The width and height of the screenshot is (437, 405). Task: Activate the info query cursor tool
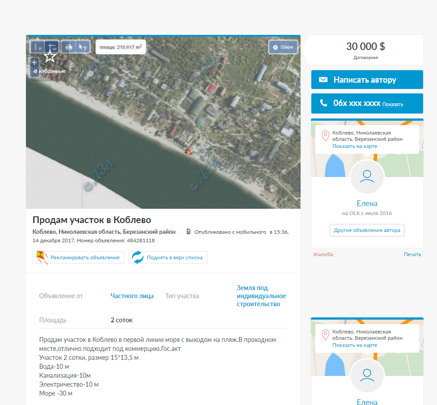tap(83, 46)
